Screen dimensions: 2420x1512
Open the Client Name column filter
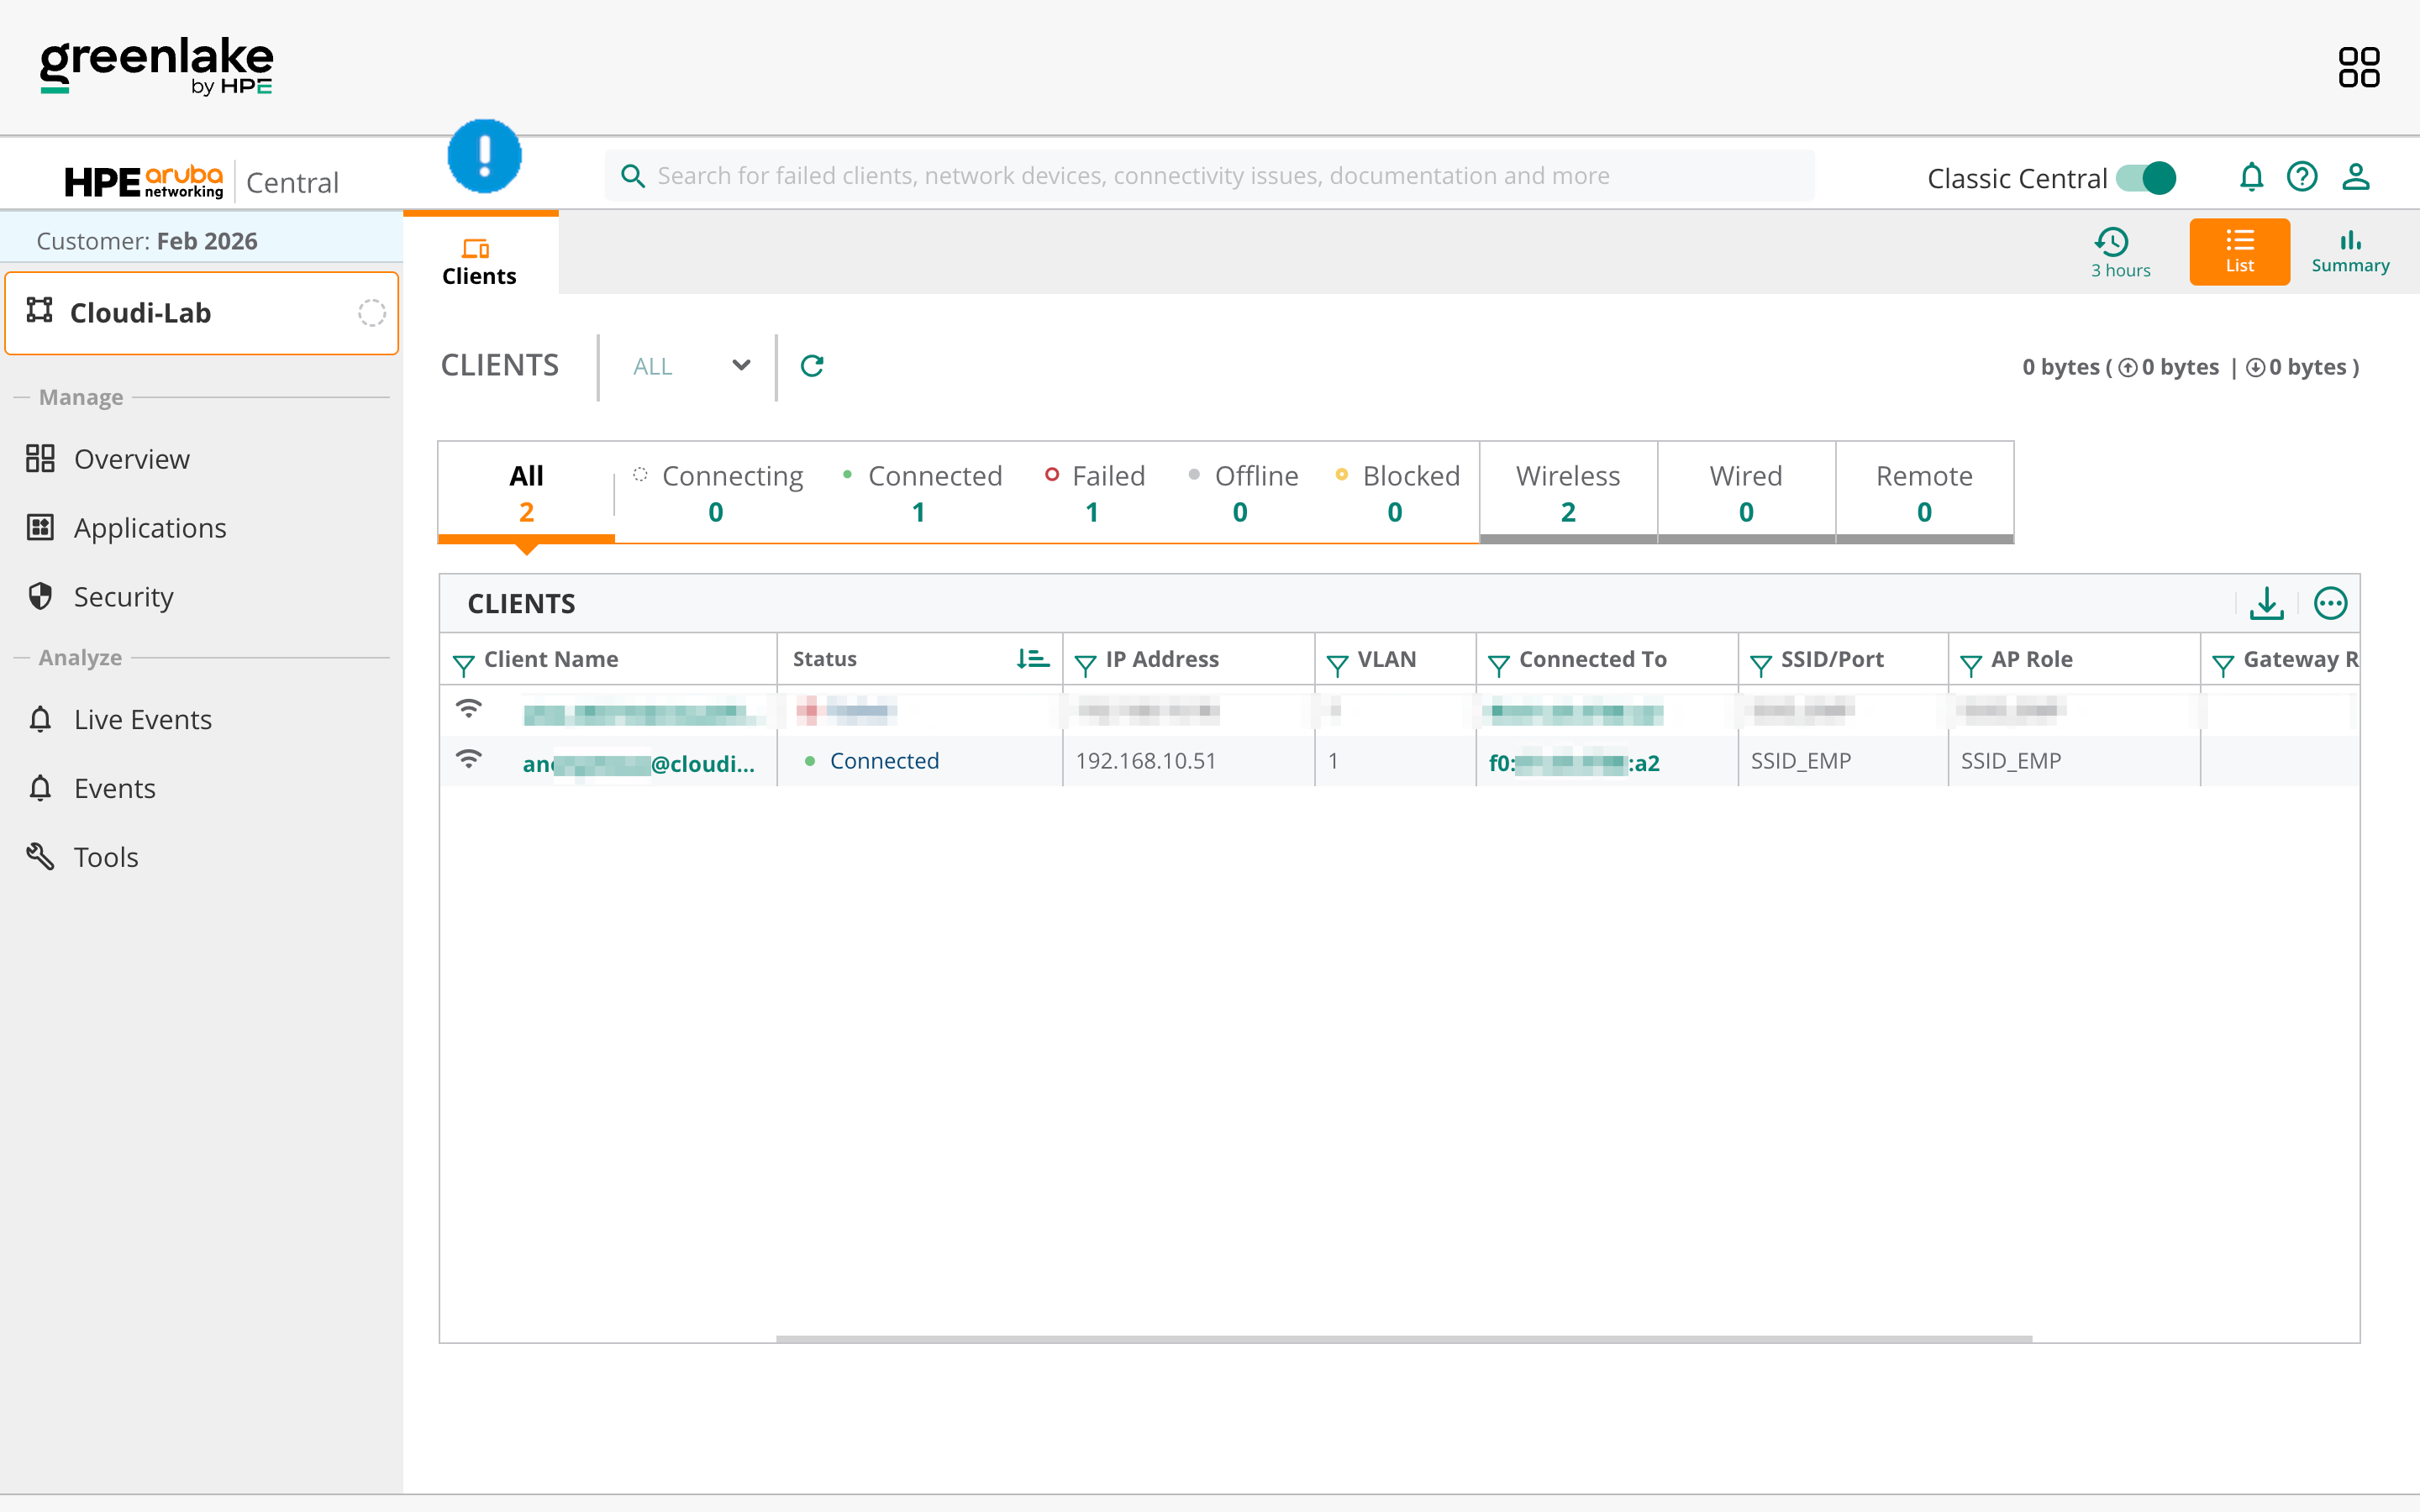(463, 663)
